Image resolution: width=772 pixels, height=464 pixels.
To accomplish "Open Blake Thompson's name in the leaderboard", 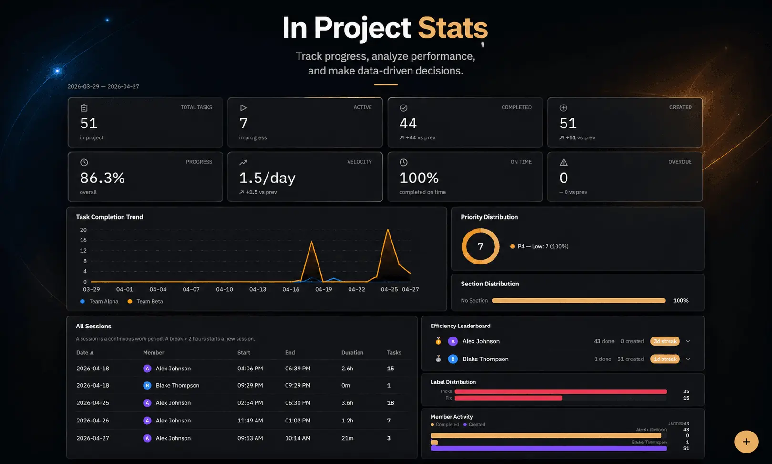I will (485, 359).
